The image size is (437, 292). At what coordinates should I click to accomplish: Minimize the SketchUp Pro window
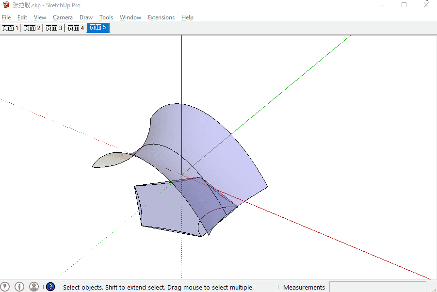(382, 5)
